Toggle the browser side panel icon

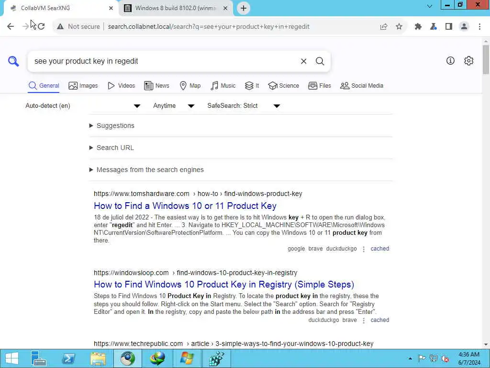click(x=449, y=27)
